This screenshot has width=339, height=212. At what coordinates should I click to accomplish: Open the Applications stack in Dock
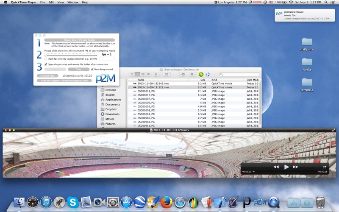pos(293,203)
